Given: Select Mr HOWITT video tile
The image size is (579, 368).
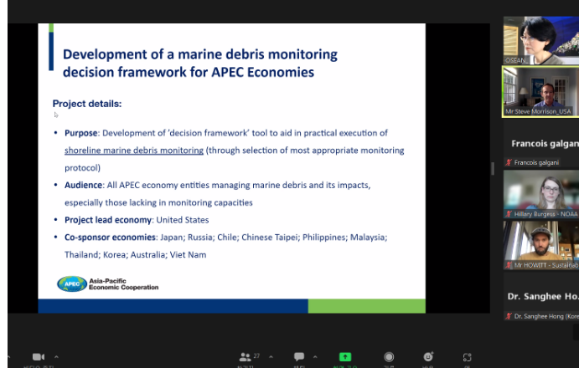Looking at the screenshot, I should click(541, 246).
